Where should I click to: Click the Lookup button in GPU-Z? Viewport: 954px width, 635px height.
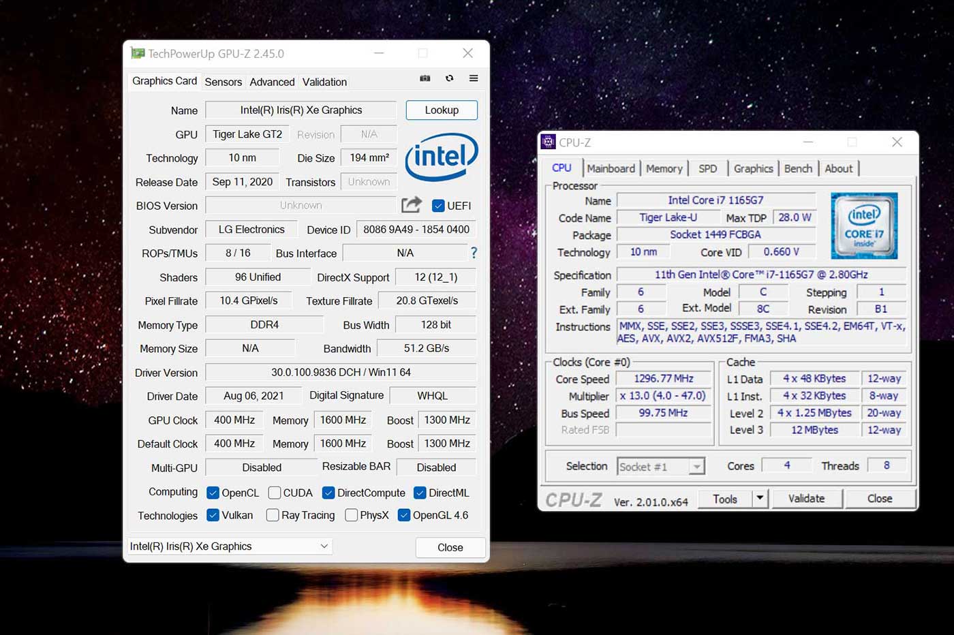click(x=442, y=110)
